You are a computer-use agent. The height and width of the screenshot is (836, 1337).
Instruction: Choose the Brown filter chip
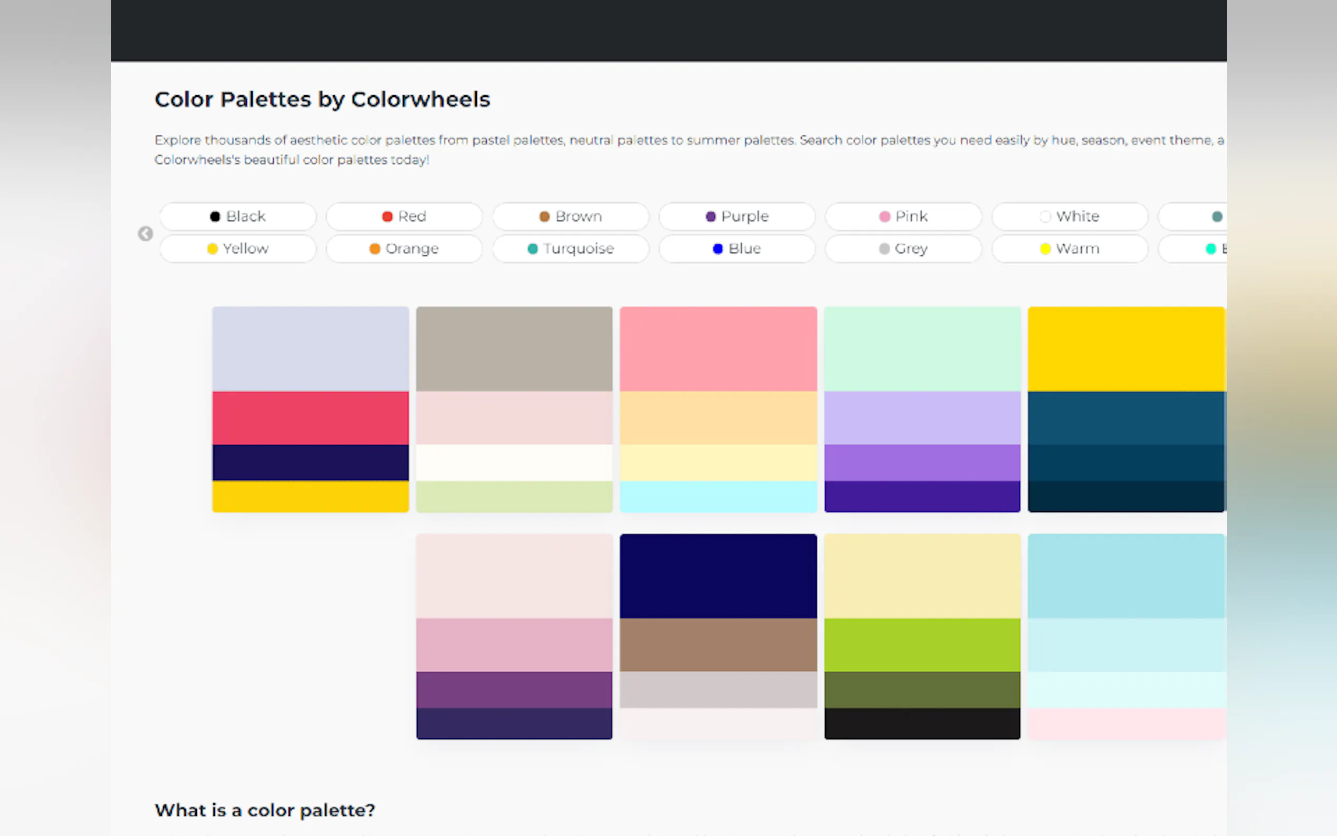click(x=571, y=216)
